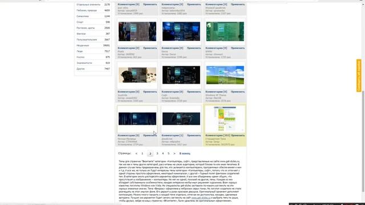
Task: Open the joystick theme thumbnail
Action: pyautogui.click(x=181, y=119)
